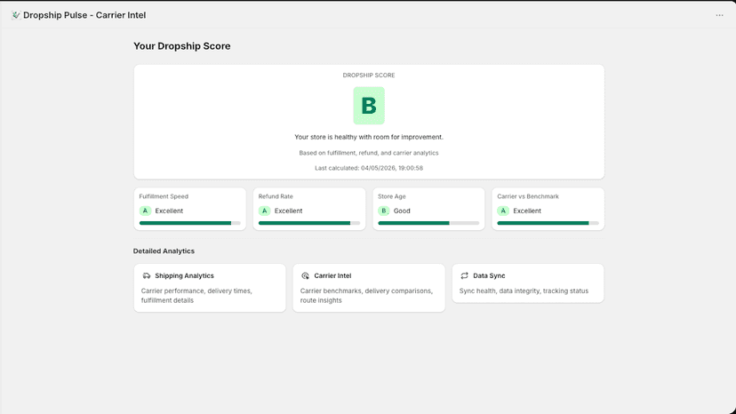Click 'Excellent' under Refund Rate
The height and width of the screenshot is (414, 736).
(x=288, y=211)
